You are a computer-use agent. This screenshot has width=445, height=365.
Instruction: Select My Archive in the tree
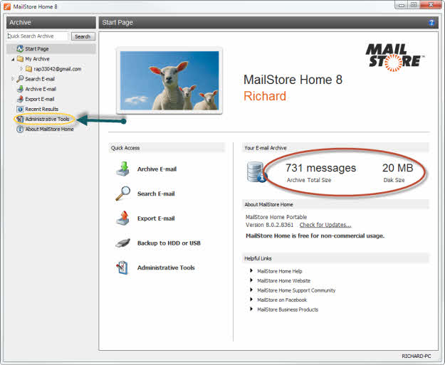37,59
